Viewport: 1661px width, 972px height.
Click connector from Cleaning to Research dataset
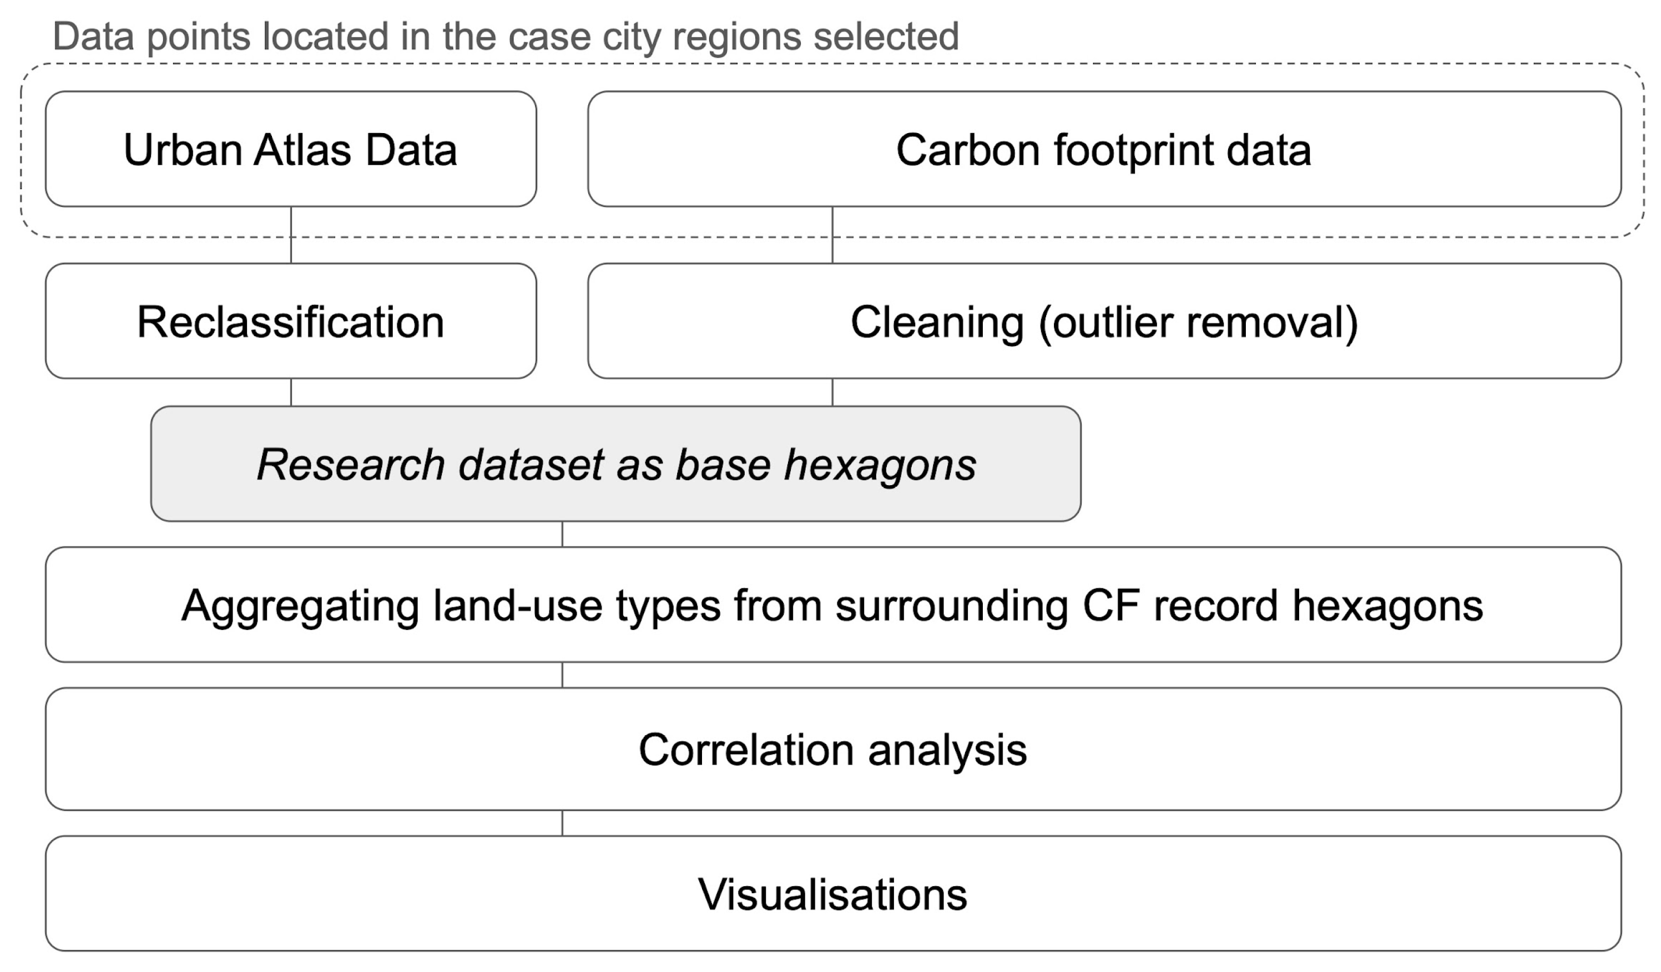pos(832,393)
